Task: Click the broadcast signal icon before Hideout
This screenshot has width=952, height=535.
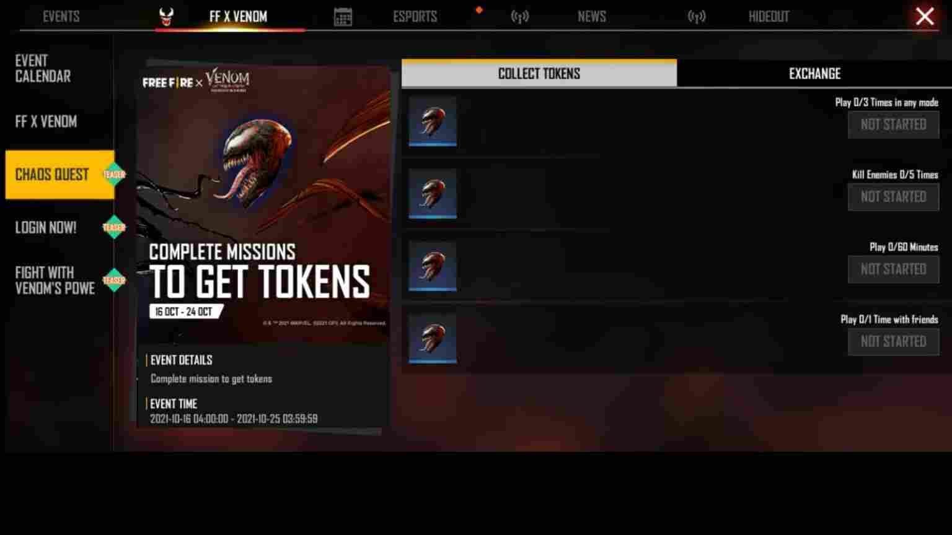Action: (x=697, y=17)
